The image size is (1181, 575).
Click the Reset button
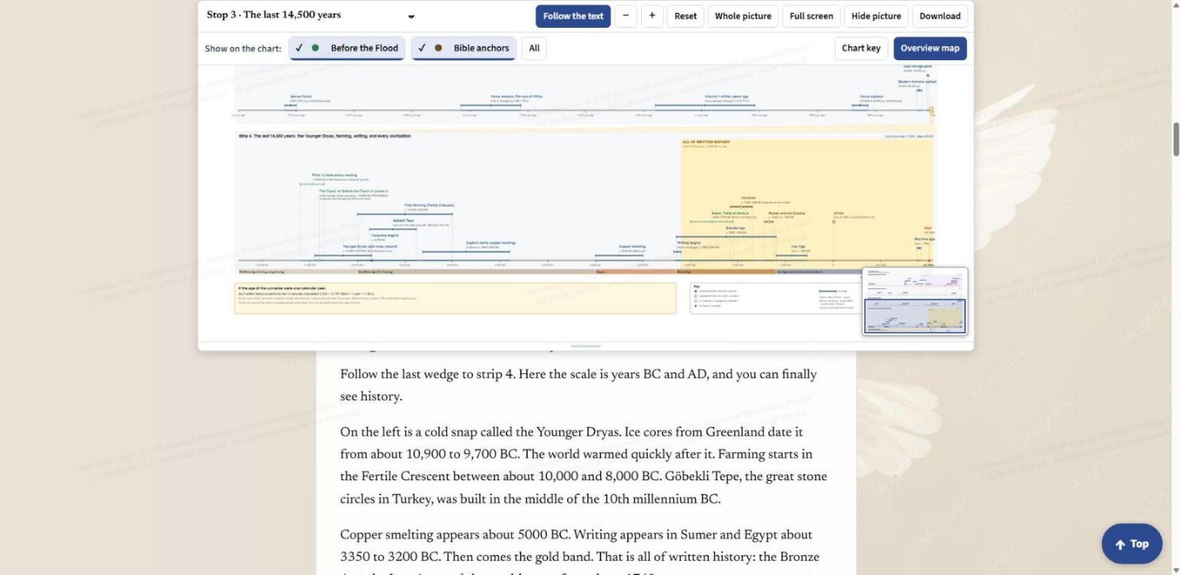coord(685,16)
